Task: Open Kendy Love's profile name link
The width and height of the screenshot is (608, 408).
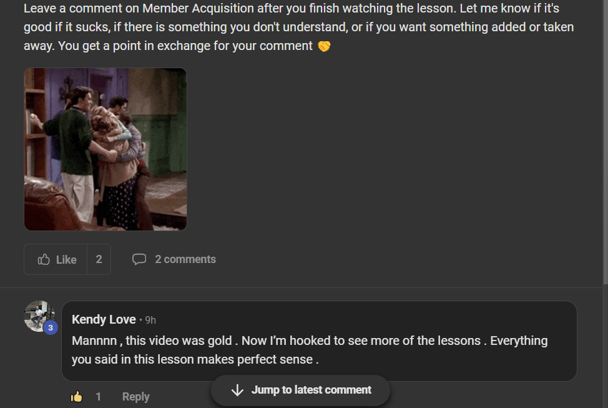Action: coord(104,319)
